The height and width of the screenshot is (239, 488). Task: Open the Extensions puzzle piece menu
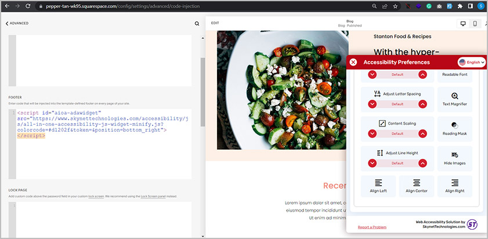tap(460, 6)
